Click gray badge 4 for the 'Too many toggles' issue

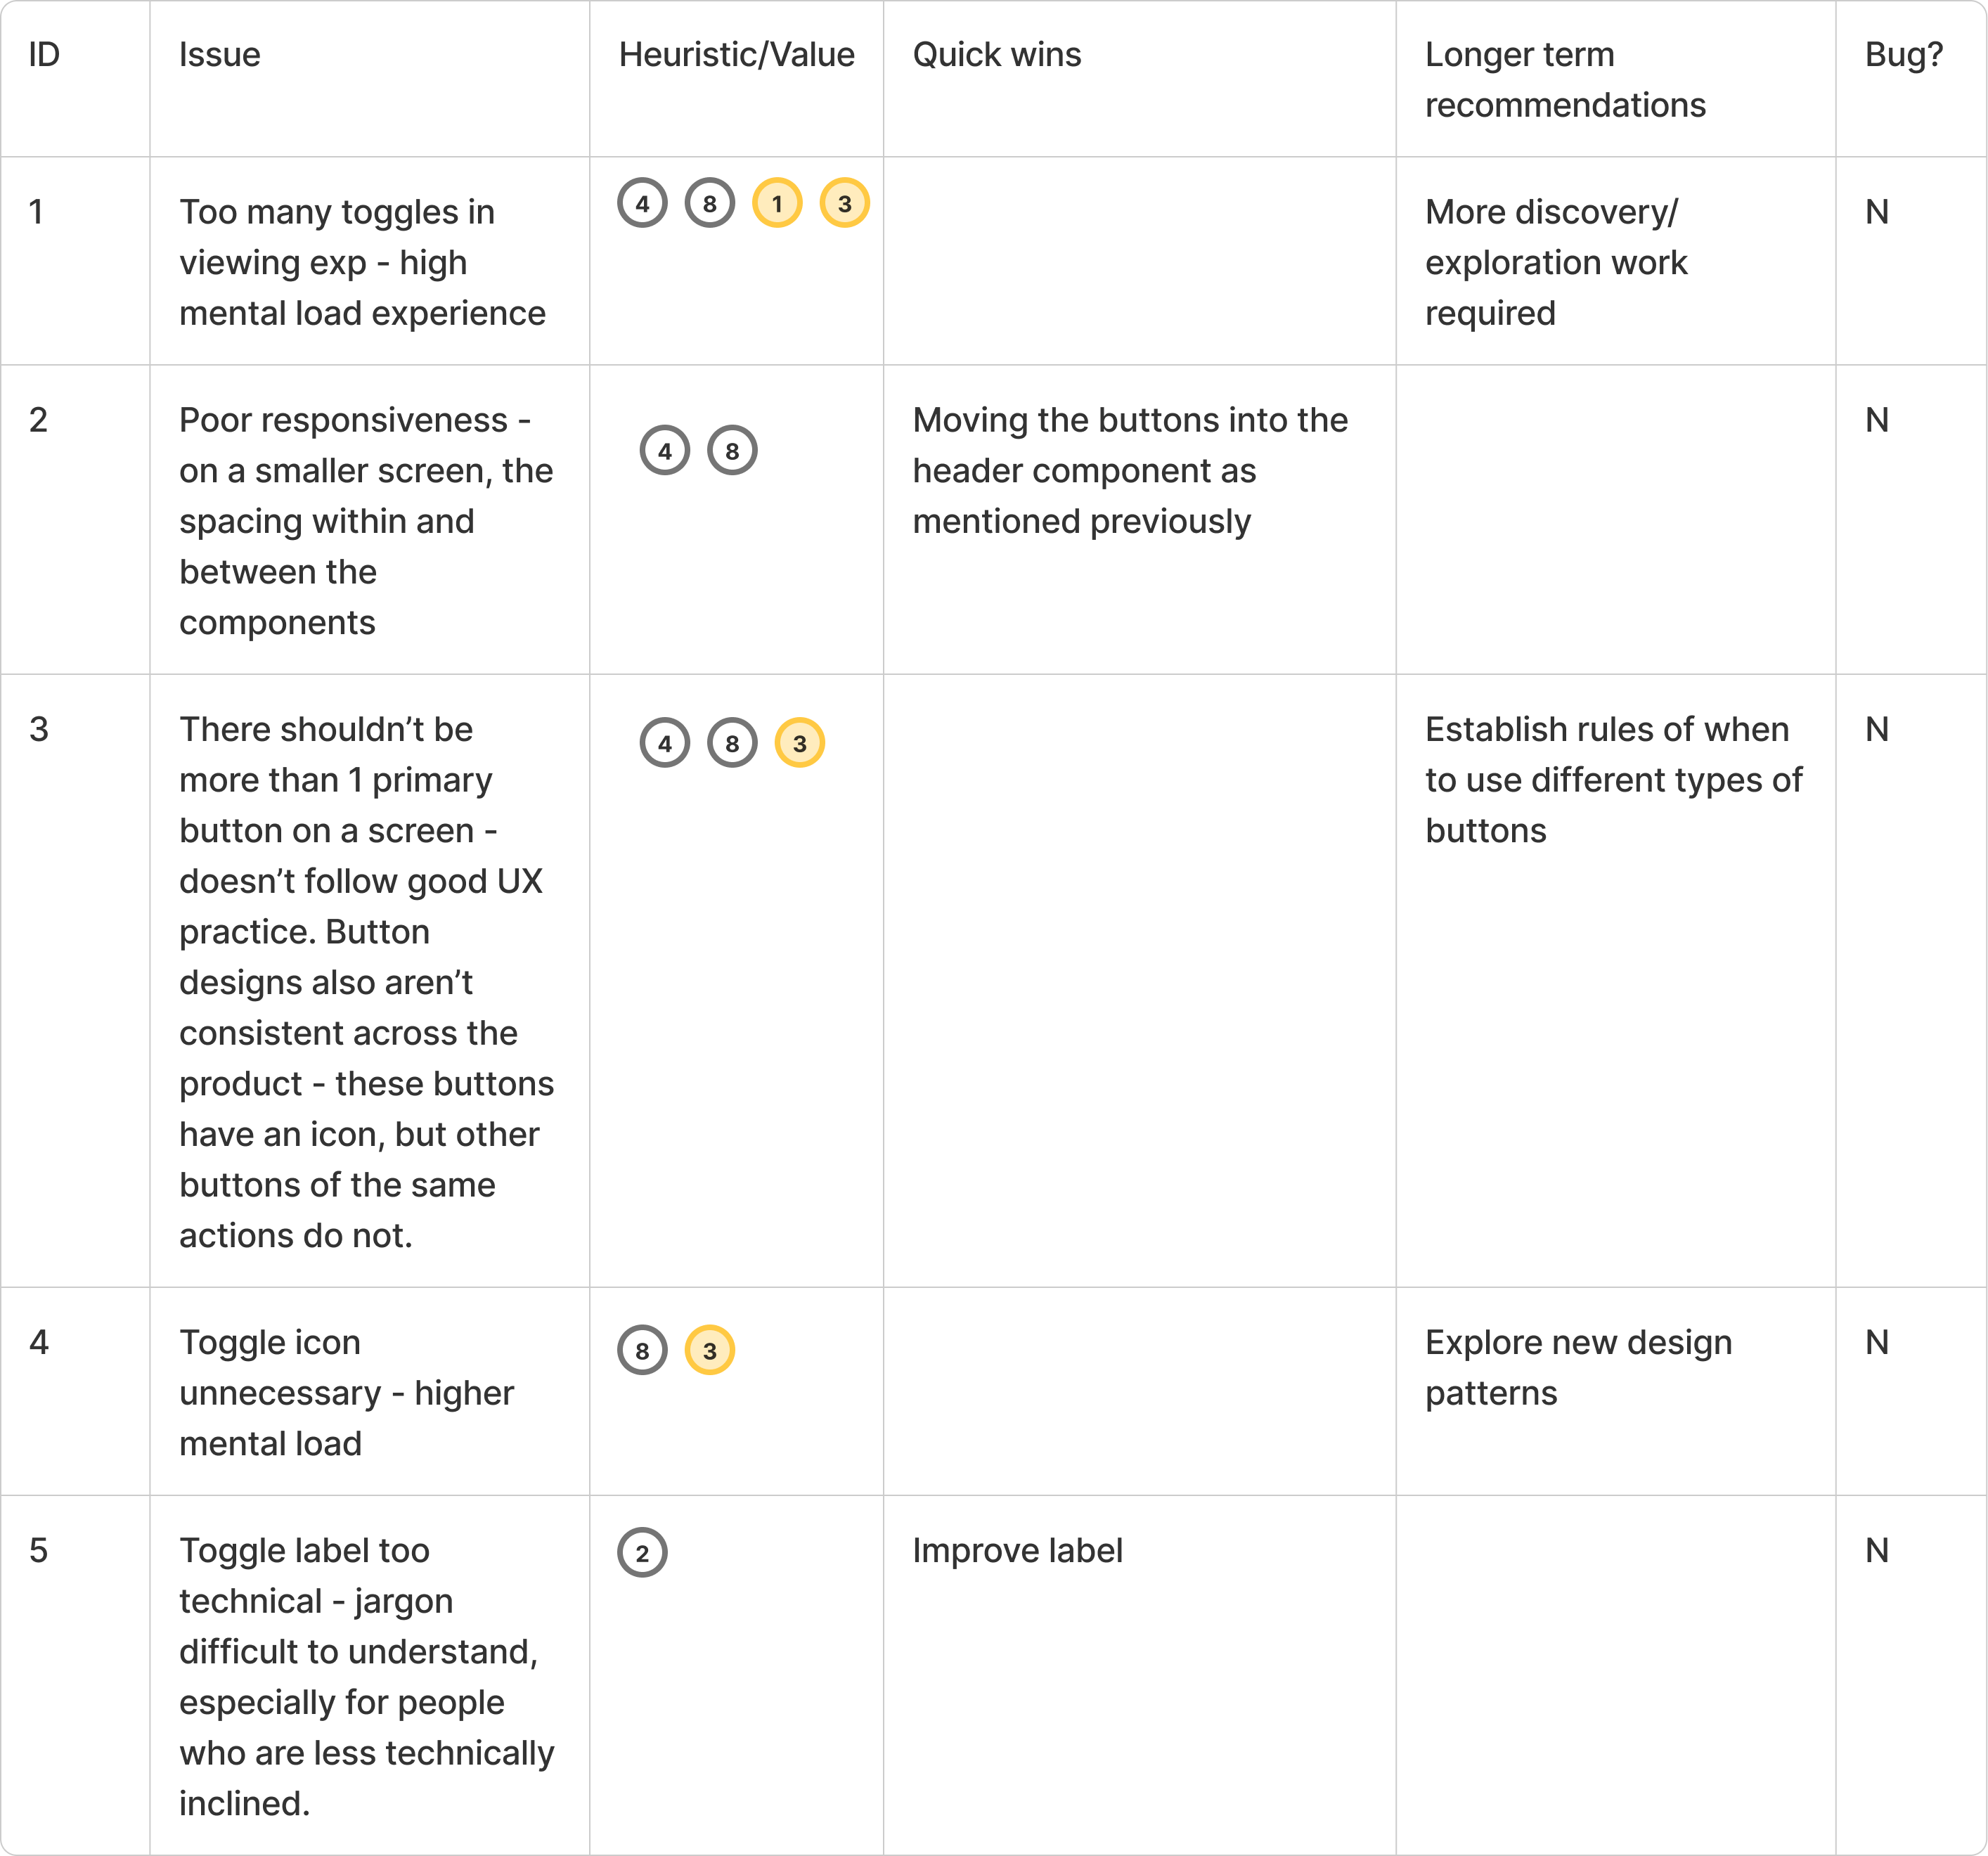click(642, 203)
